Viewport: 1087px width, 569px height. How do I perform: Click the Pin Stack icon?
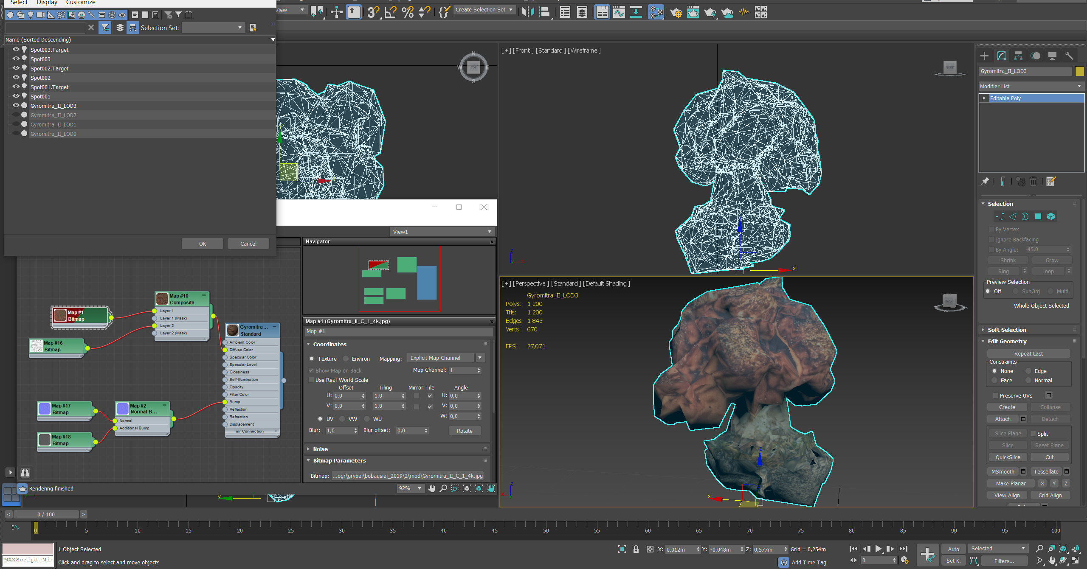(985, 182)
